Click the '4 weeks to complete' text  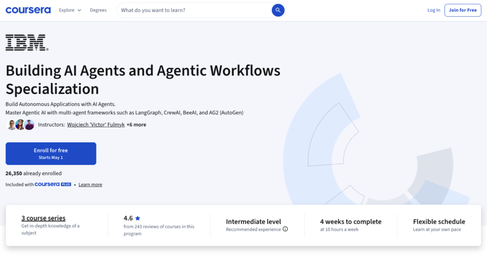[351, 221]
